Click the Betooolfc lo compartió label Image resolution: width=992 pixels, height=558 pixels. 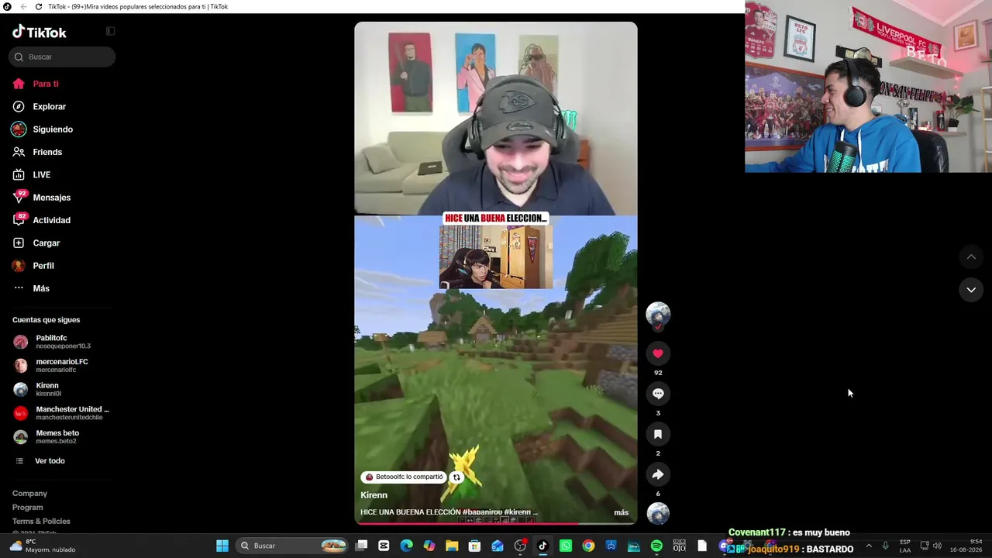pos(404,477)
